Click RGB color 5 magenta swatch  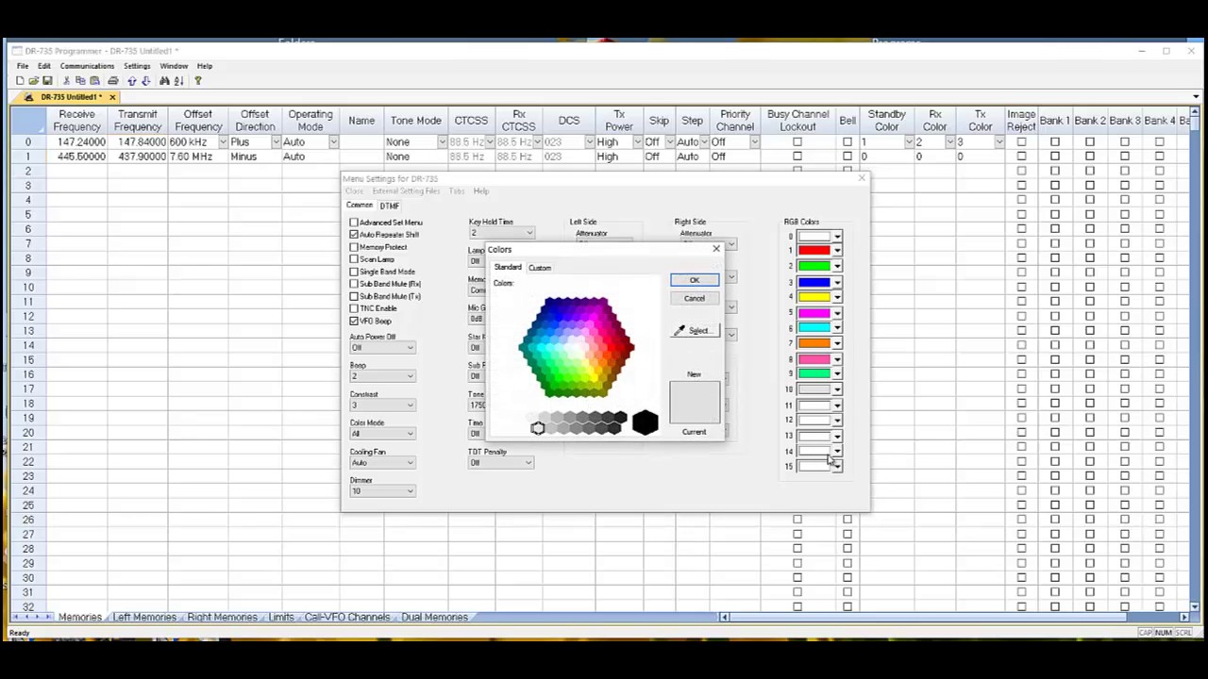click(x=814, y=313)
